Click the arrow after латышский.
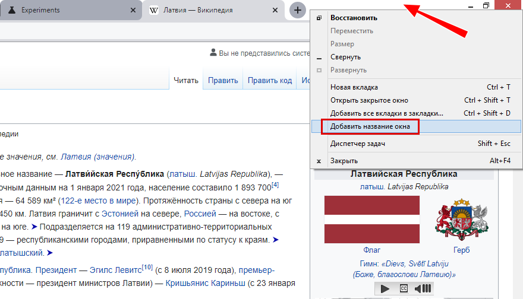 coord(50,253)
